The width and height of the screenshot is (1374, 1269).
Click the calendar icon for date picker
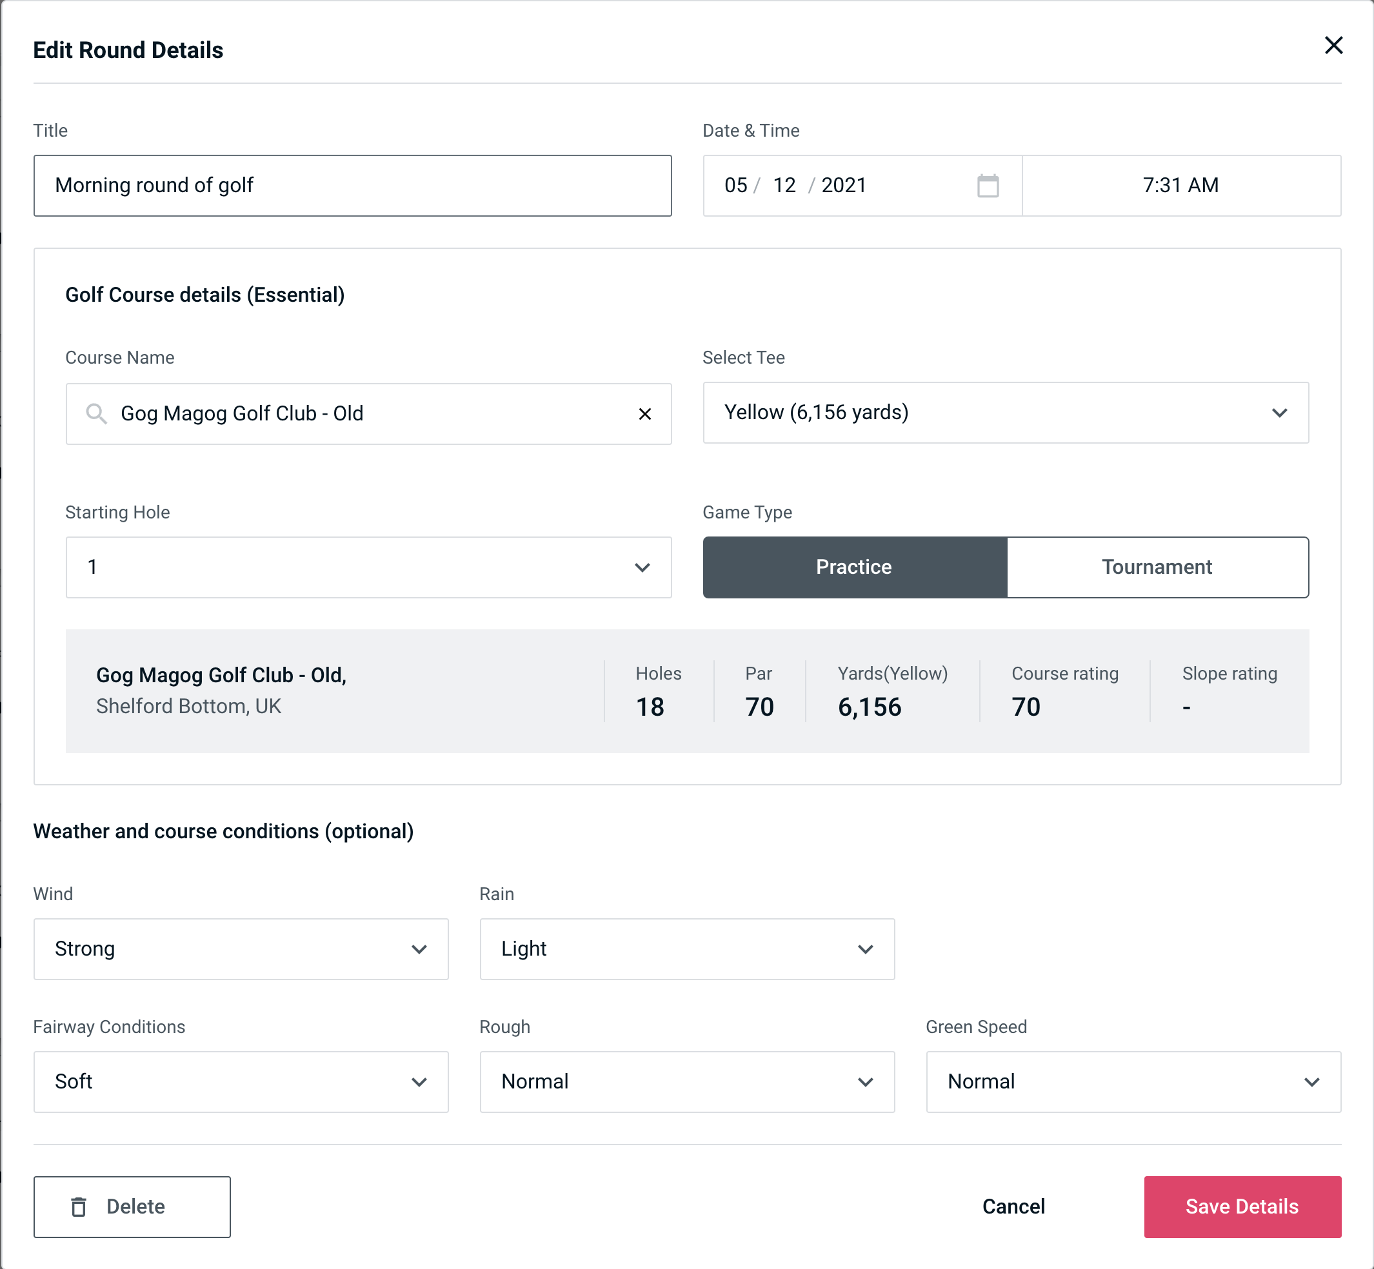tap(988, 186)
